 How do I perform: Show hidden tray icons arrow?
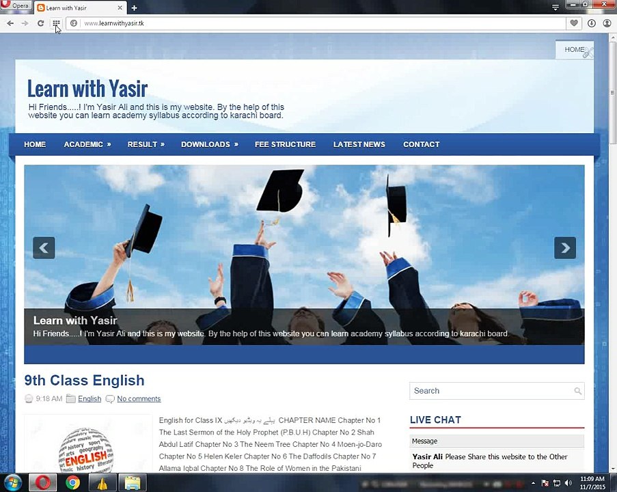click(x=533, y=483)
